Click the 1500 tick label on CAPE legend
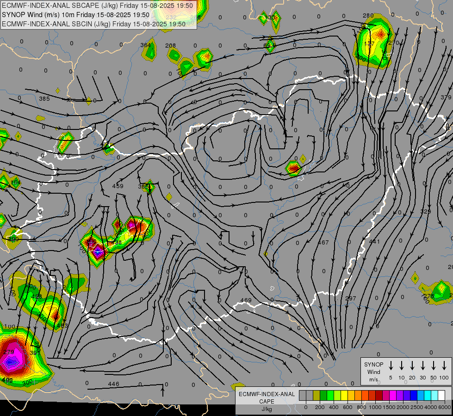453x416 pixels. (x=389, y=407)
